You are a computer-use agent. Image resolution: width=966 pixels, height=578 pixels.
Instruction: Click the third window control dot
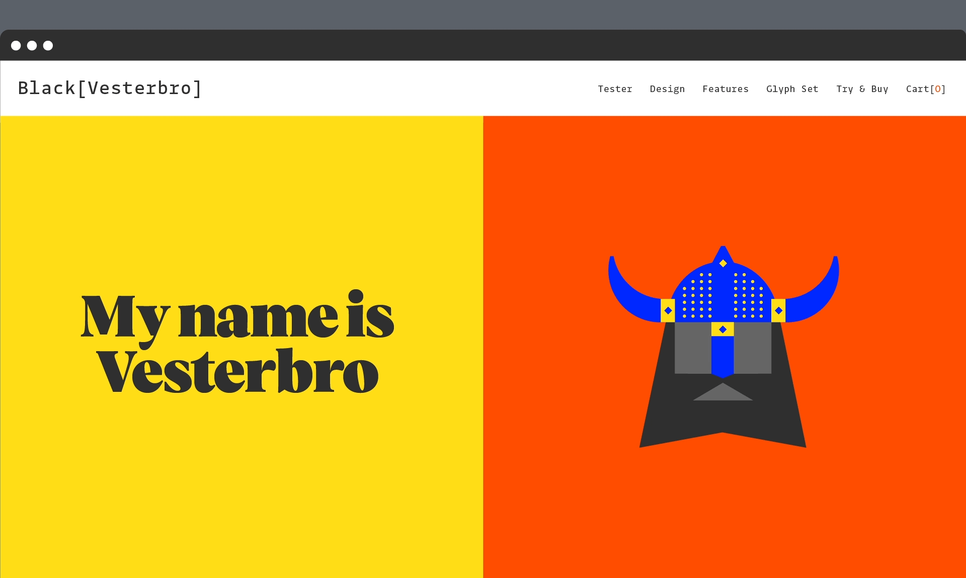coord(48,46)
